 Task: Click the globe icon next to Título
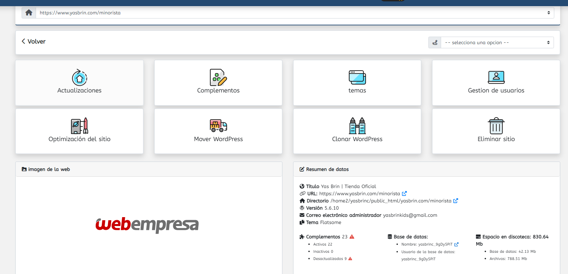302,186
